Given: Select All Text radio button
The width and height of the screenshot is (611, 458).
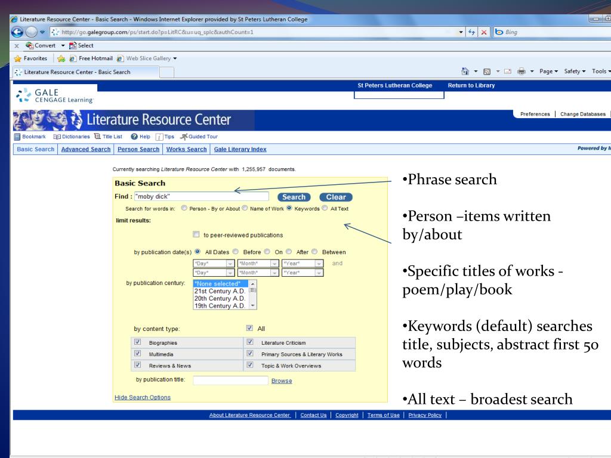Looking at the screenshot, I should tap(325, 208).
